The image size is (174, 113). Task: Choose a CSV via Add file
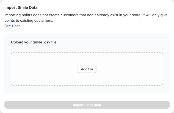click(87, 69)
